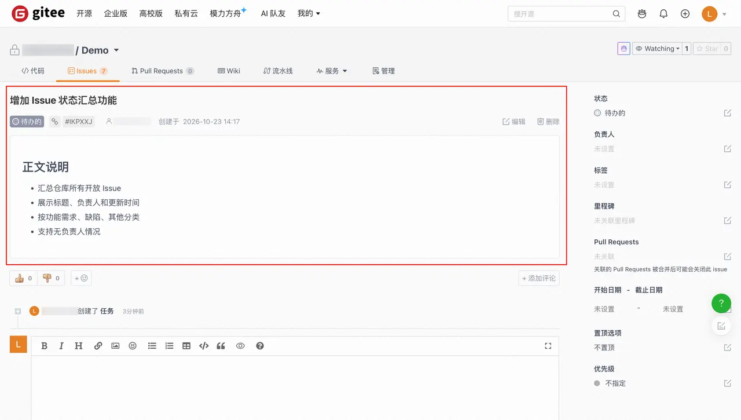
Task: Open the 我的 dropdown menu
Action: [309, 13]
